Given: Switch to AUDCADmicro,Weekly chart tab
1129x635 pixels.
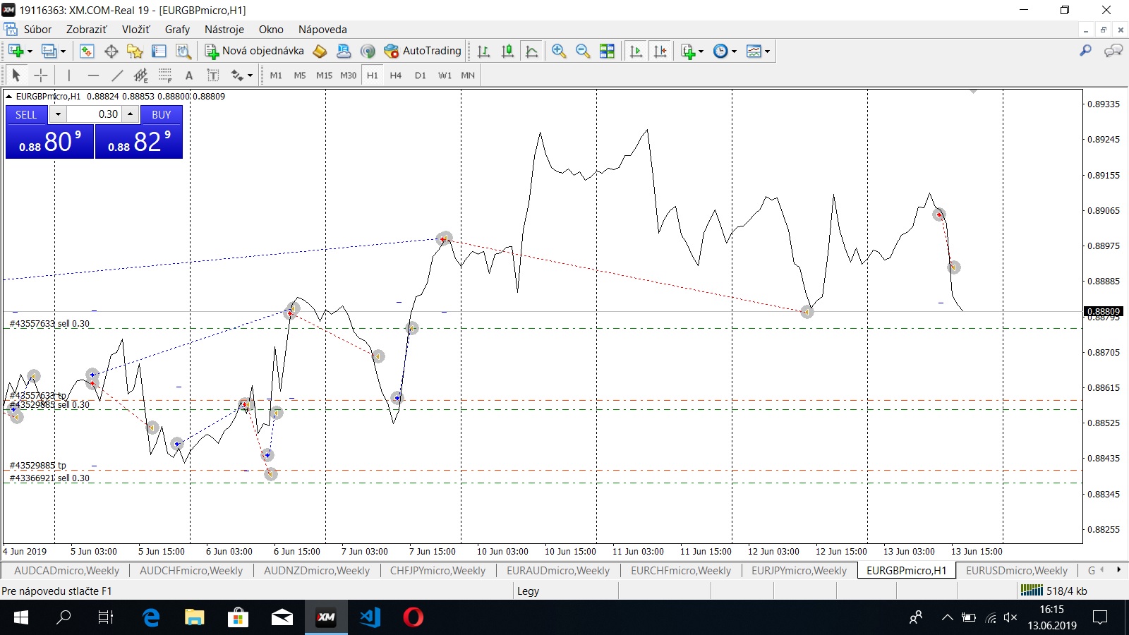Looking at the screenshot, I should tap(67, 570).
